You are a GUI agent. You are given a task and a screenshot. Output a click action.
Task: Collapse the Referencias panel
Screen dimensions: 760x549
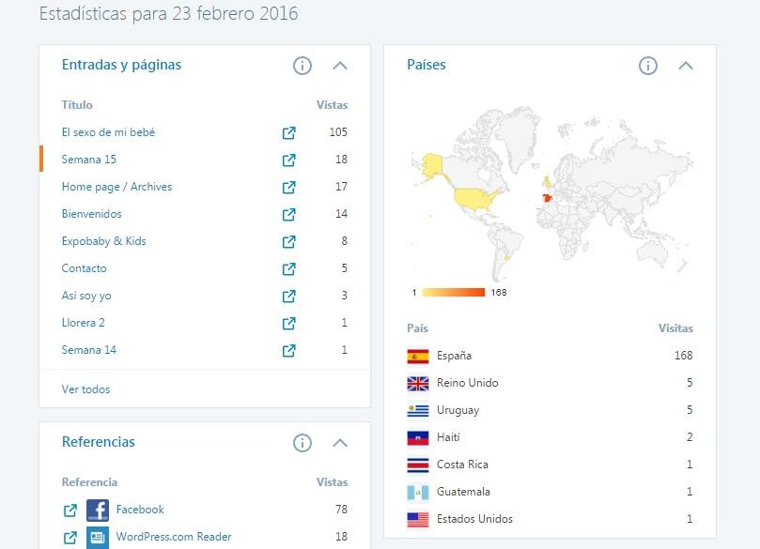coord(340,443)
